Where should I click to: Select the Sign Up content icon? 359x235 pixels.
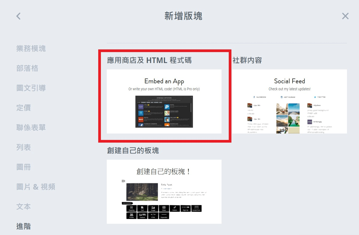coord(186,208)
